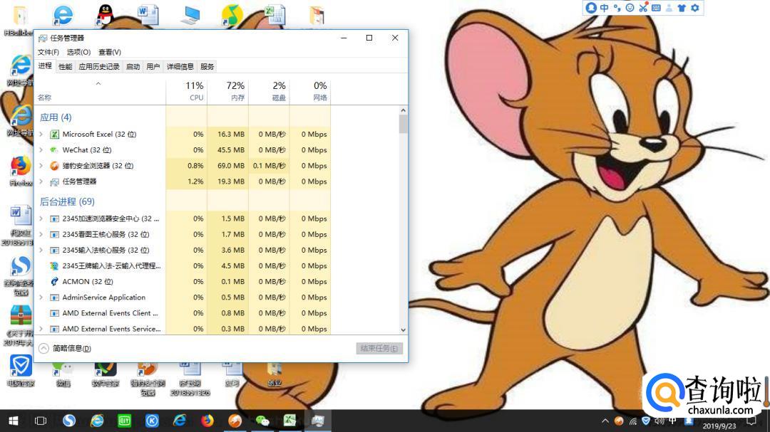
Task: Open the 电脑管家 desktop shortcut
Action: pyautogui.click(x=21, y=370)
